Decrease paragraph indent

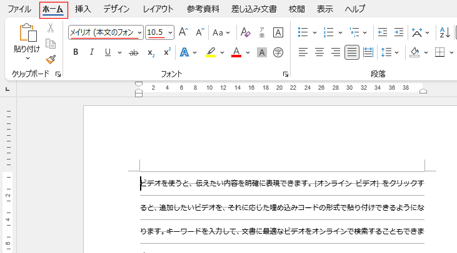[383, 32]
